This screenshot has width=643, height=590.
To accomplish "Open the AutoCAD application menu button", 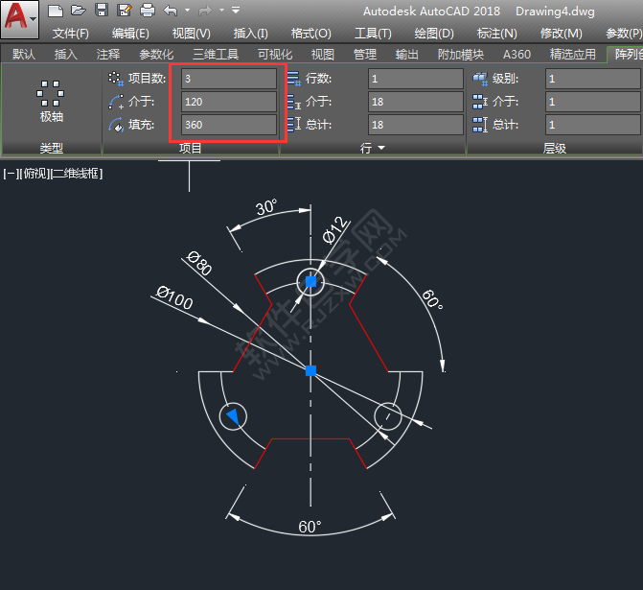I will click(19, 19).
